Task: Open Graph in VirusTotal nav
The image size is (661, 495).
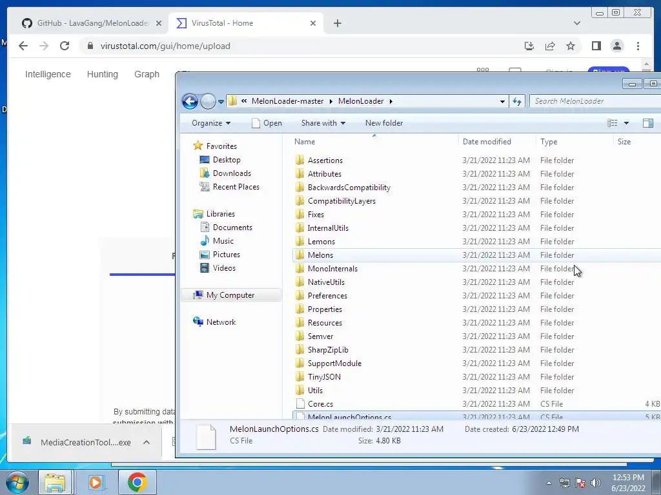Action: tap(147, 74)
